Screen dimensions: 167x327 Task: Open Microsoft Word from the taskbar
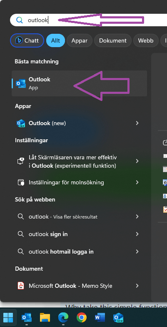[100, 317]
